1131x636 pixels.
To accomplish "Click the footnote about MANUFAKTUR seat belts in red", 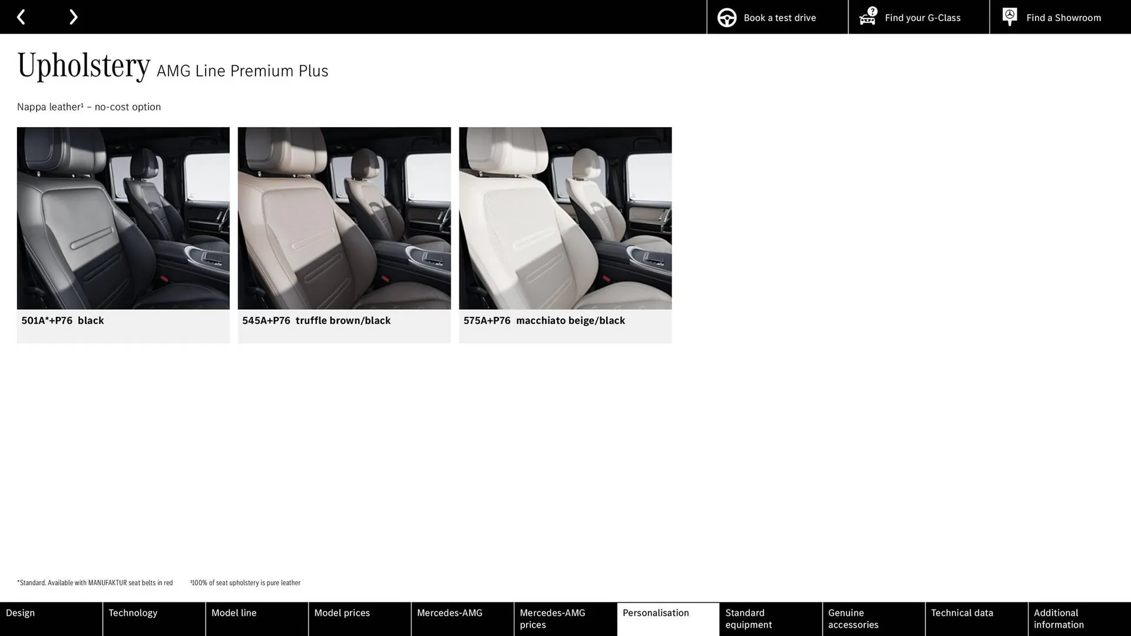I will (x=94, y=582).
